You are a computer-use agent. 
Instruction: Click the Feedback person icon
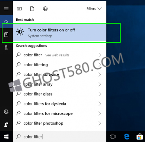[x=6, y=125]
